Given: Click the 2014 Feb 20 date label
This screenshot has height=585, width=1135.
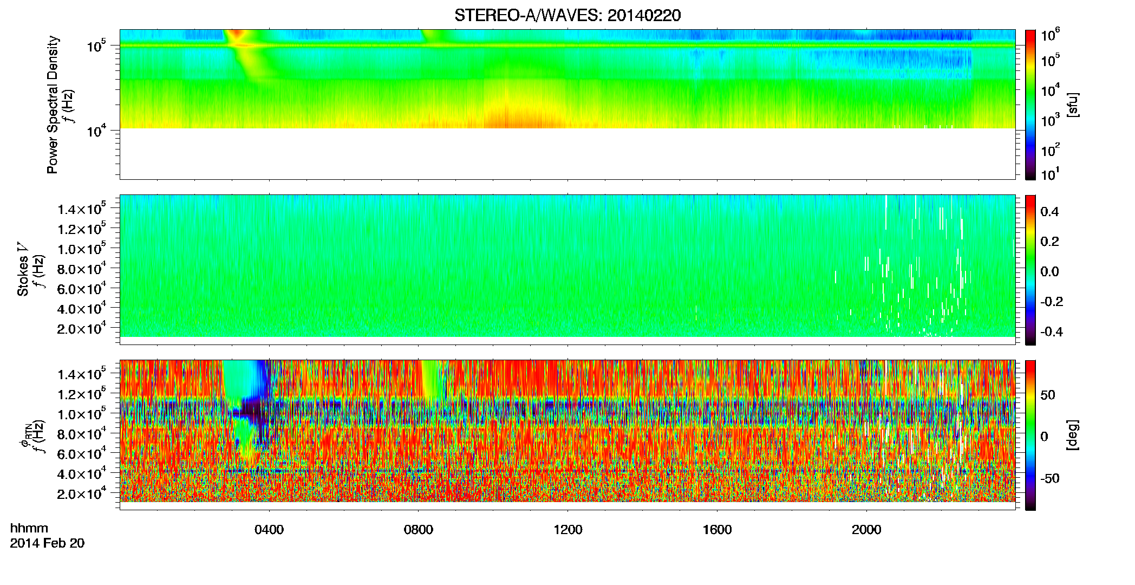Looking at the screenshot, I should [47, 543].
